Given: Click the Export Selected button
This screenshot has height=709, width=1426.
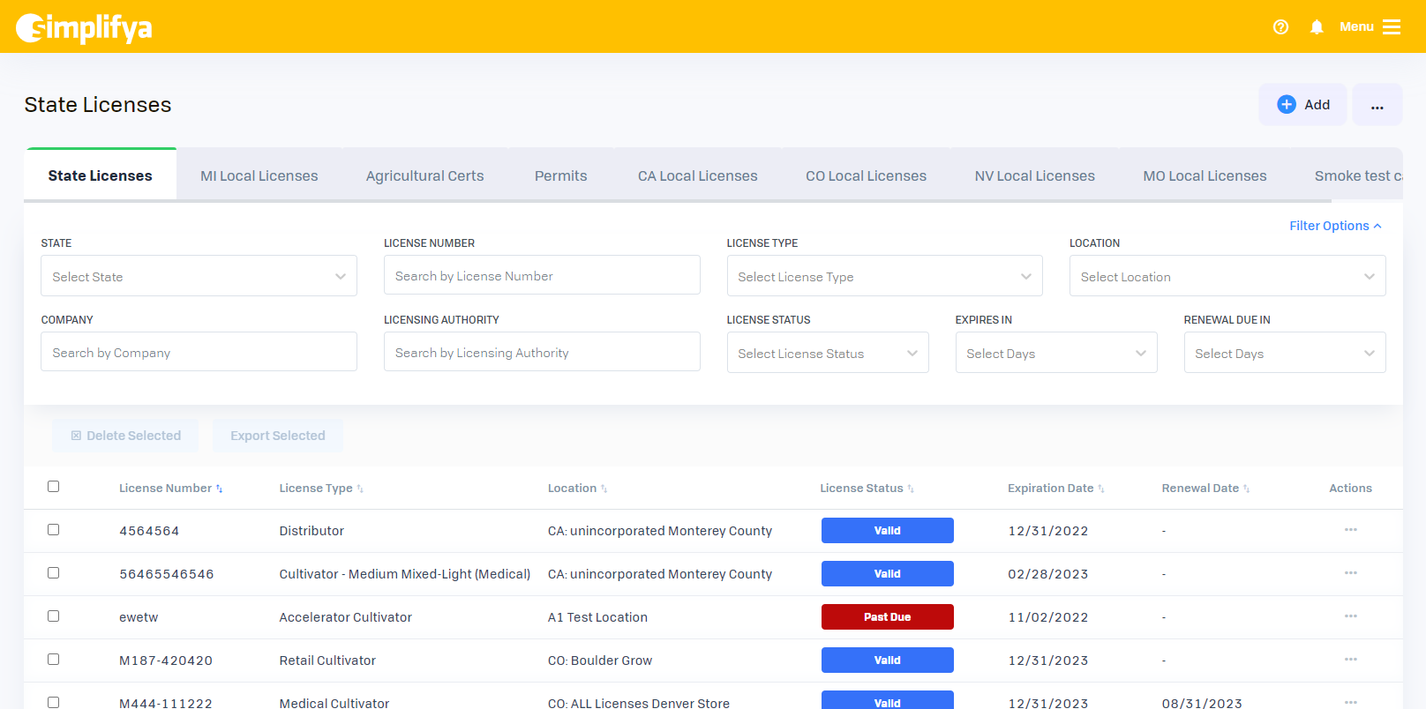Looking at the screenshot, I should (x=277, y=436).
